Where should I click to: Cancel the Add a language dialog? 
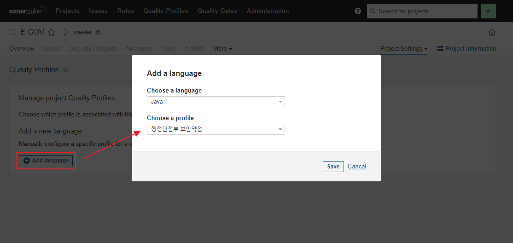pyautogui.click(x=356, y=167)
